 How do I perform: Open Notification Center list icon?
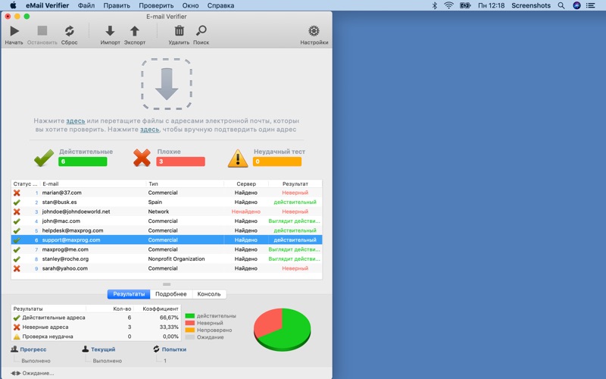591,5
